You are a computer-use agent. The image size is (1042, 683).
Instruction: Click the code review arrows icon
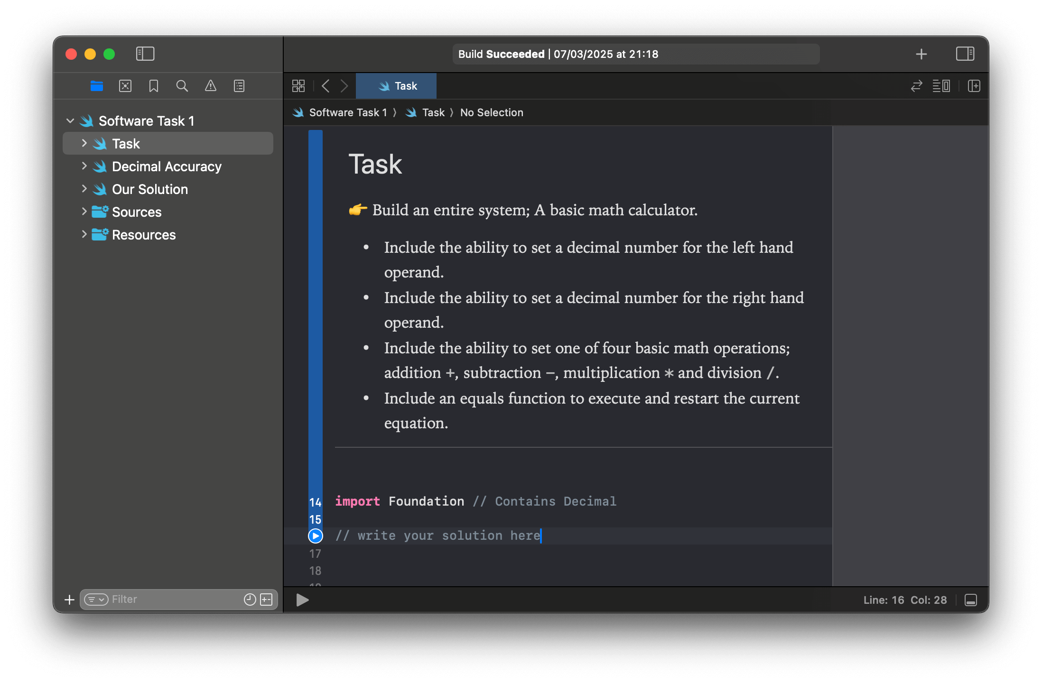tap(916, 86)
